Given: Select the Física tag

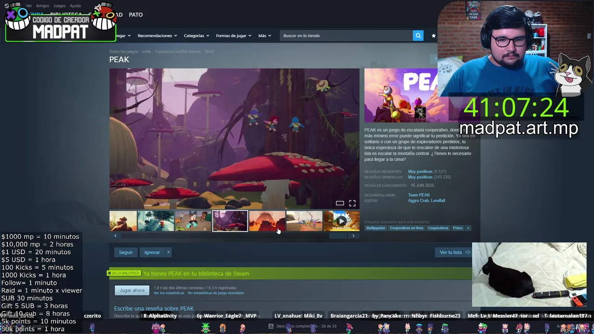Looking at the screenshot, I should point(458,228).
